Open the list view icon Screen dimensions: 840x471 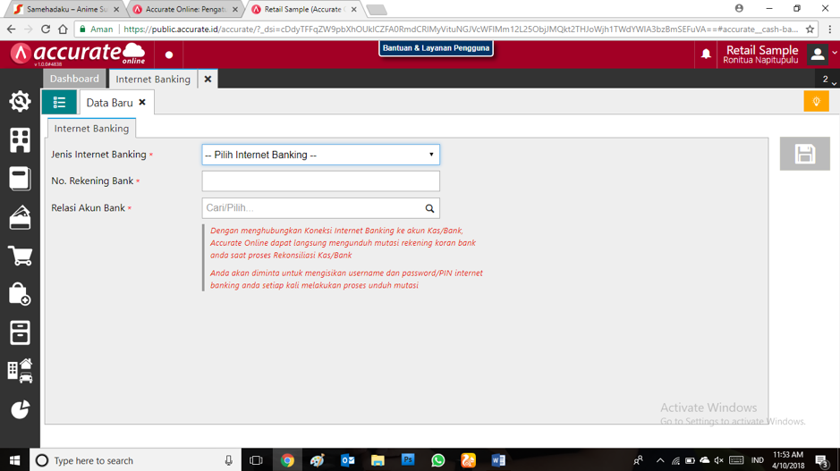click(59, 102)
